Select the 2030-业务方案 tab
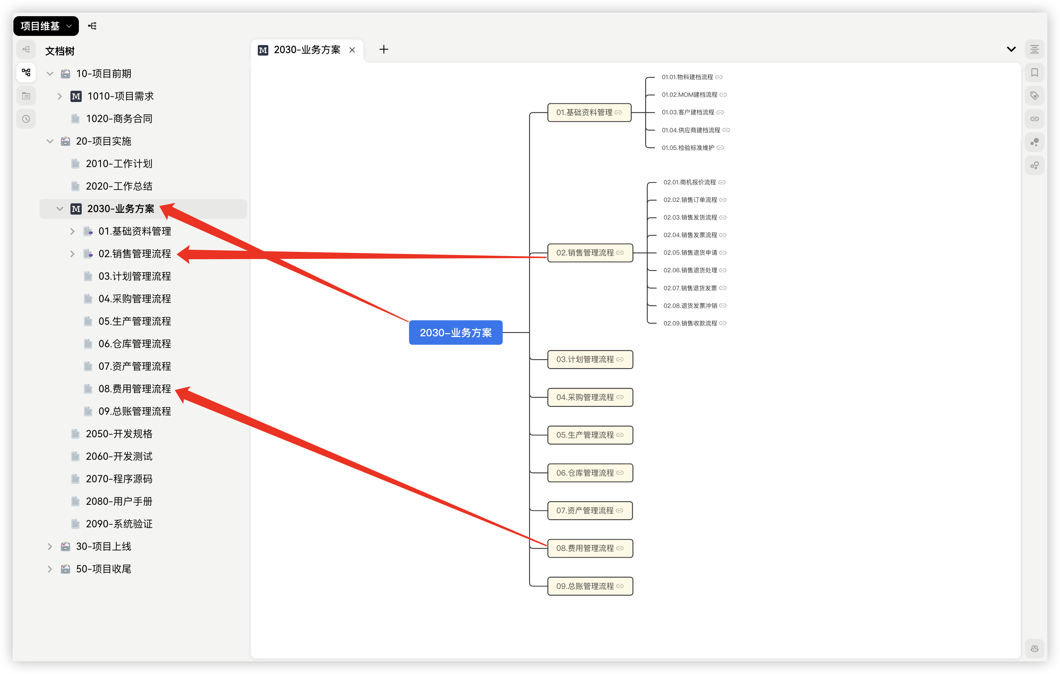The width and height of the screenshot is (1060, 674). [307, 50]
